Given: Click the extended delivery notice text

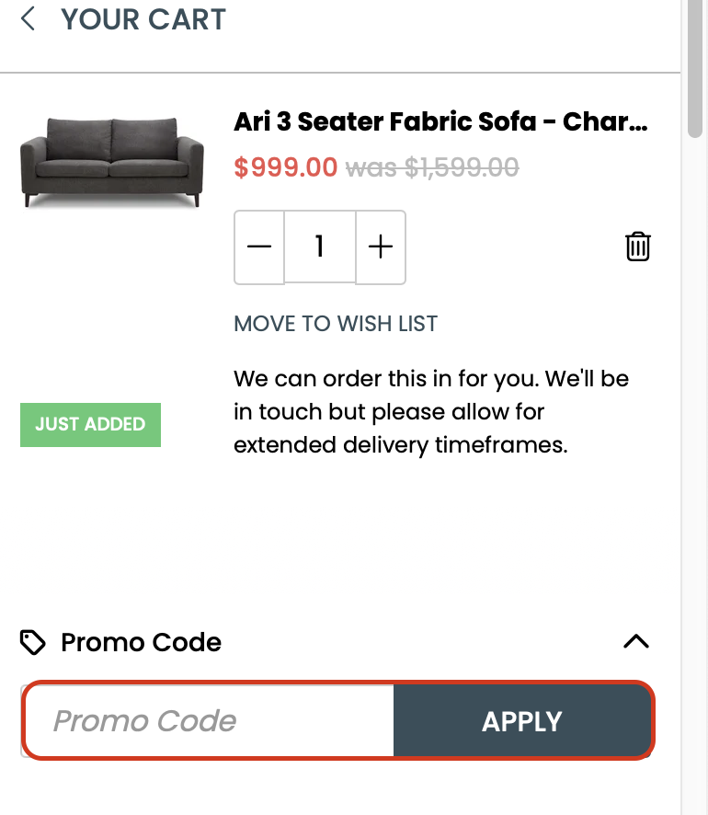Looking at the screenshot, I should click(x=432, y=411).
